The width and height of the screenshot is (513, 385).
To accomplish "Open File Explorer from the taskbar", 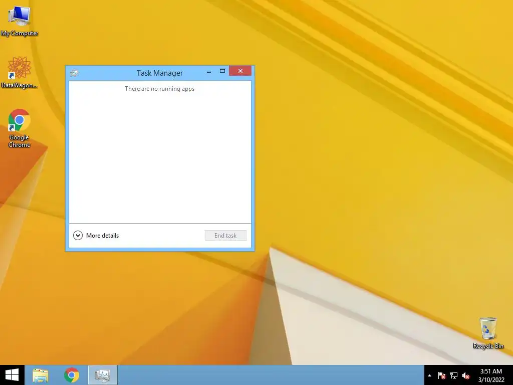I will pos(41,375).
